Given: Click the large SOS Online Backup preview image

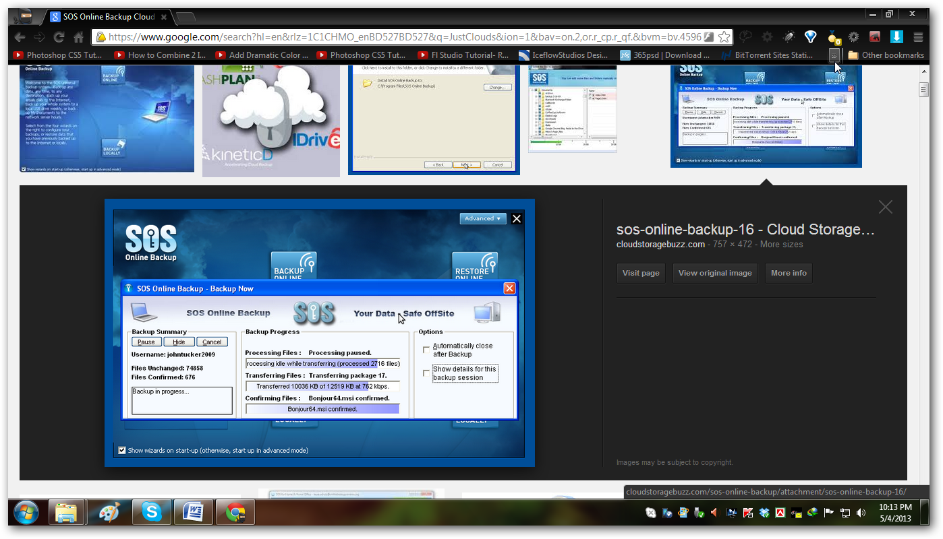Looking at the screenshot, I should tap(320, 332).
